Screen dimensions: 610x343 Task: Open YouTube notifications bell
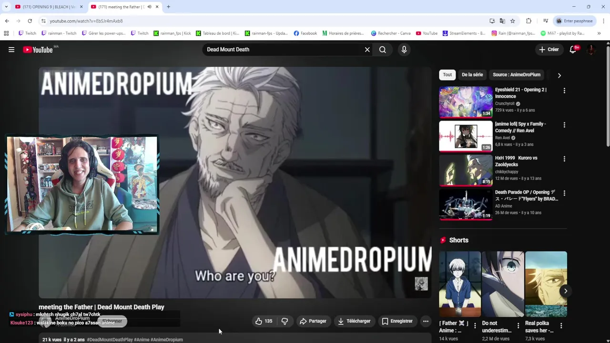point(573,50)
